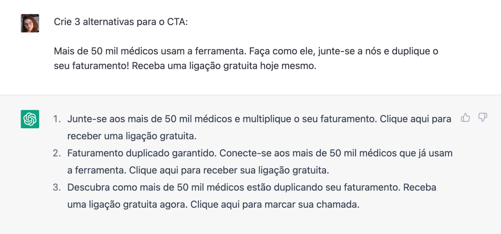Click the thumbs down feedback icon

[x=483, y=118]
